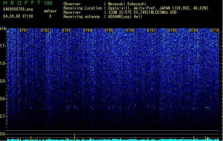The width and height of the screenshot is (223, 141).
Task: Click the 0706 time marker
Action: pos(130,30)
